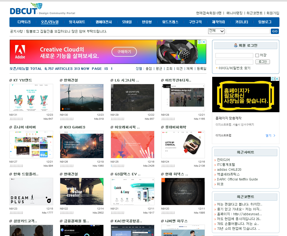Image resolution: width=287 pixels, height=236 pixels.
Task: Open the 구인구직 menu
Action: click(195, 22)
